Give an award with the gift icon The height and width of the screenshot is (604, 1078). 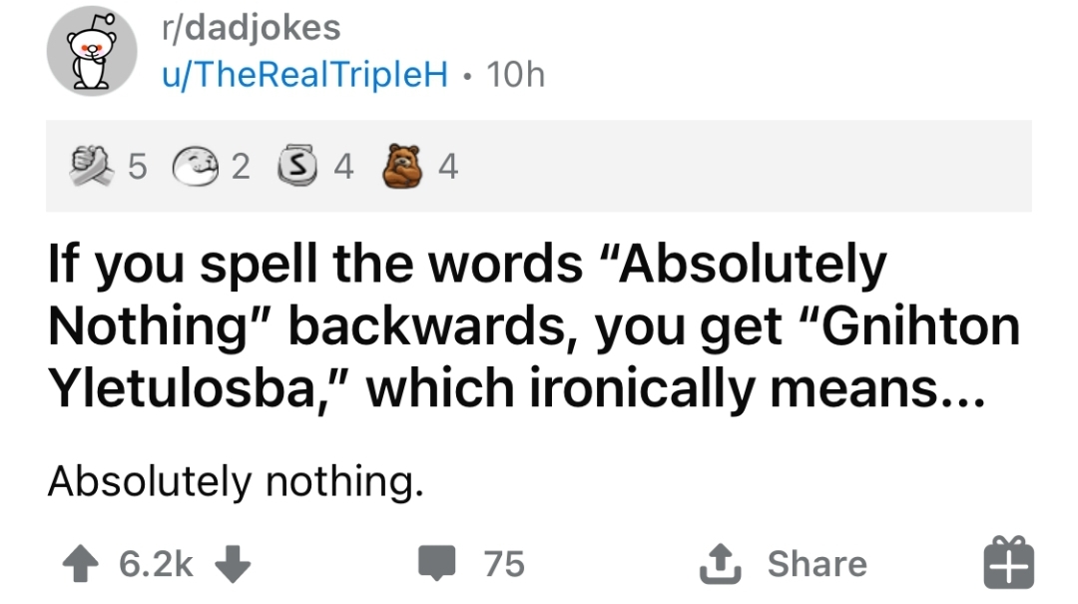click(x=1009, y=563)
